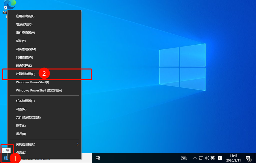Click the News and Interests taskbar icon
256x163 pixels.
coord(184,158)
